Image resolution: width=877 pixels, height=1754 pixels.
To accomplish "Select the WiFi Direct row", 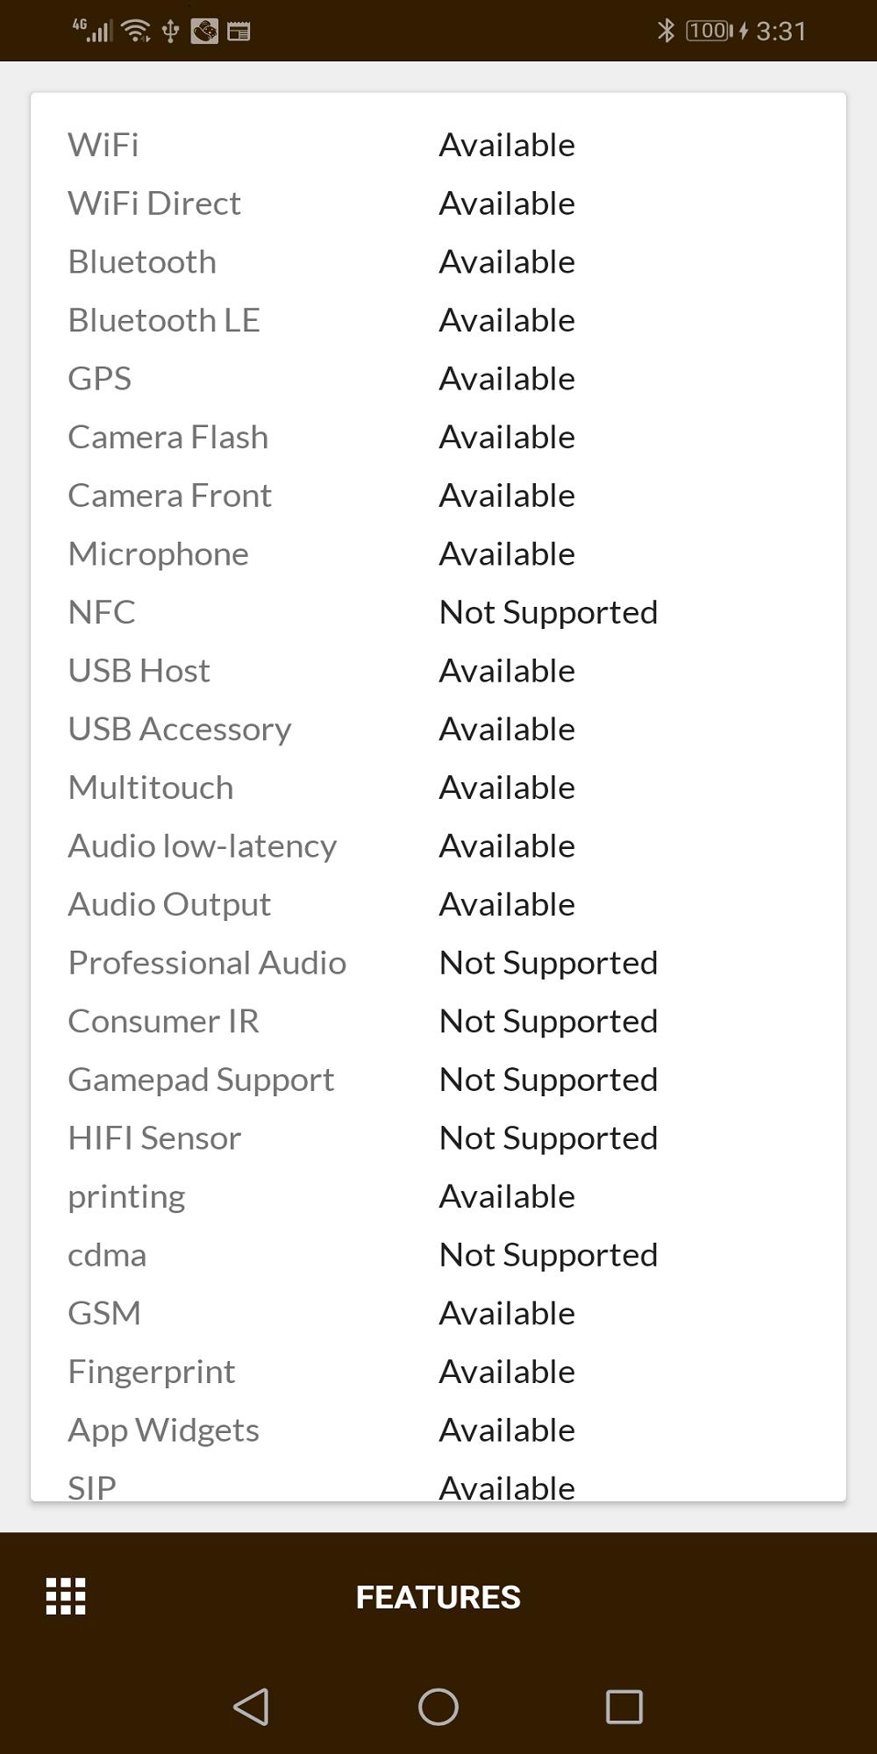I will tap(438, 203).
